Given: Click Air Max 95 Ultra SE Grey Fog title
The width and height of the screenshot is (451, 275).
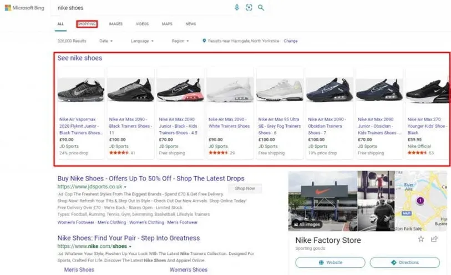Looking at the screenshot, I should [x=279, y=126].
